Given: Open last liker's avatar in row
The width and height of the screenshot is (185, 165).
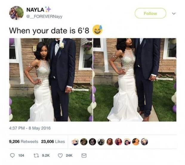Looking at the screenshot, I should (144, 142).
